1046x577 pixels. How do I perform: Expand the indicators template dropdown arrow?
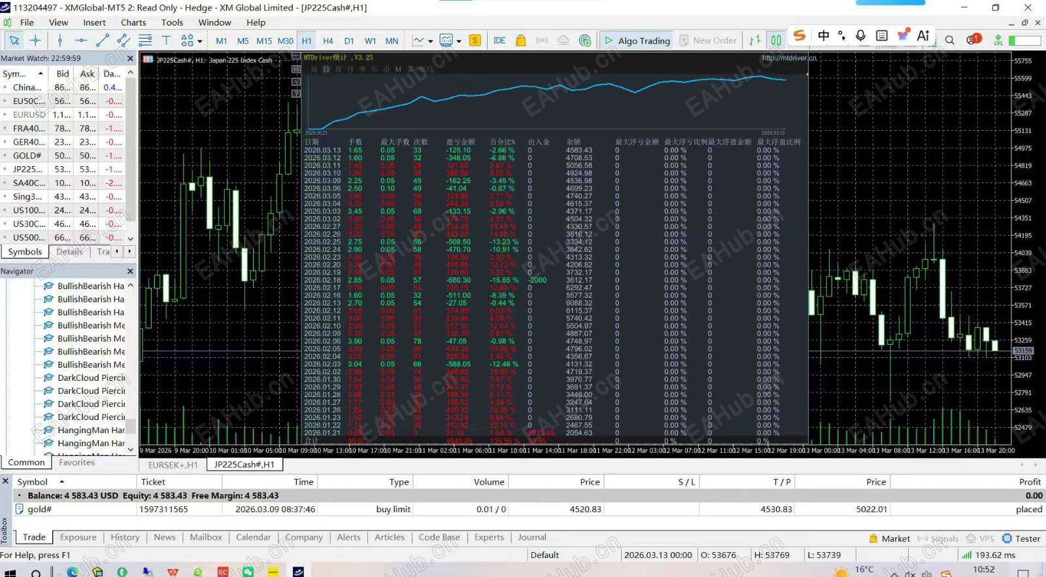(459, 41)
